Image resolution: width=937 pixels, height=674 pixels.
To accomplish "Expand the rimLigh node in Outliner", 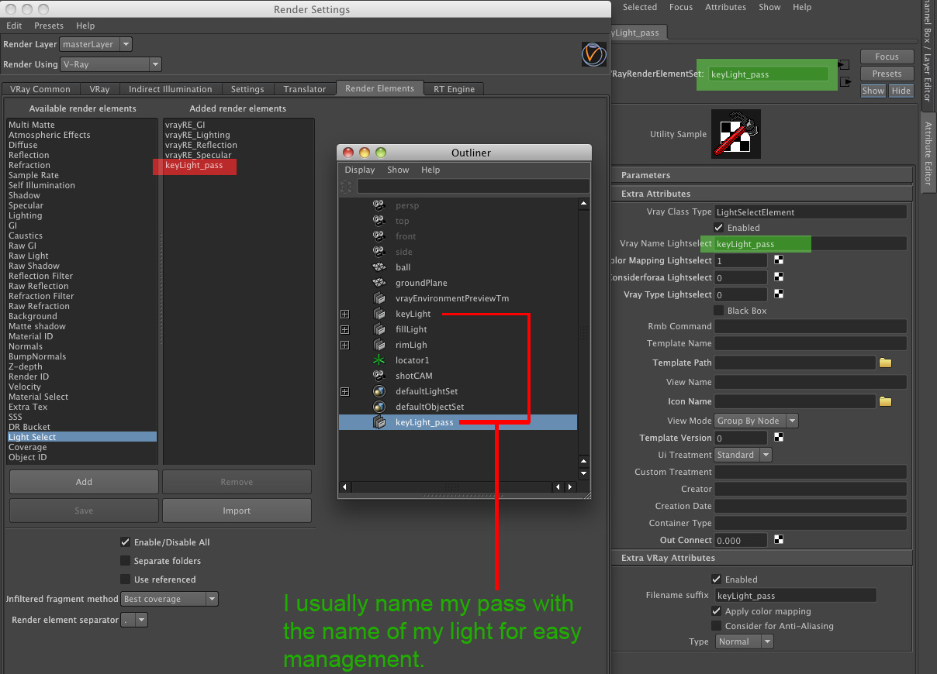I will pos(344,345).
